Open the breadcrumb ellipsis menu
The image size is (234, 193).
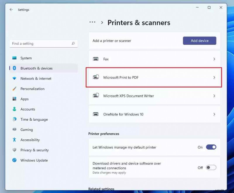92,22
